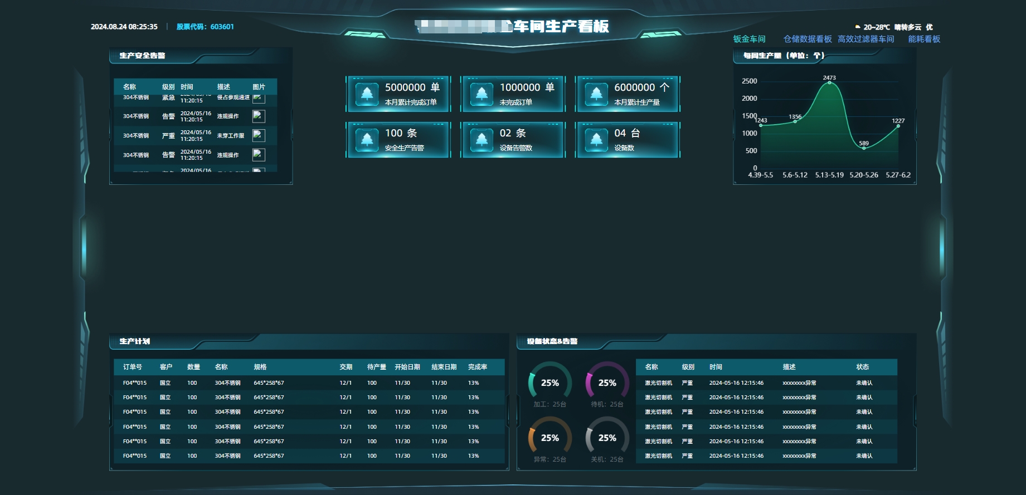Image resolution: width=1026 pixels, height=495 pixels.
Task: Click the 安全生产告警 card icon
Action: [367, 140]
